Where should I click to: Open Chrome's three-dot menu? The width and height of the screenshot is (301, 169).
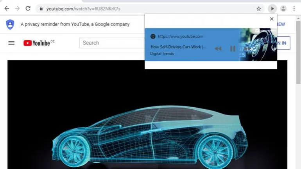pos(294,9)
